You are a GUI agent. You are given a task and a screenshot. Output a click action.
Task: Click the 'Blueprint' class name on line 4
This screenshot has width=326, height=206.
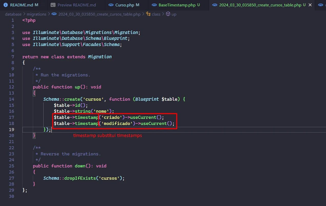[116, 38]
